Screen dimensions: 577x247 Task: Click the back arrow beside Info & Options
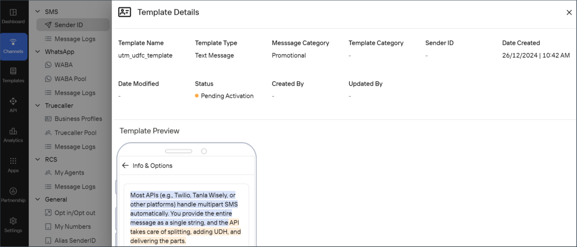click(125, 165)
